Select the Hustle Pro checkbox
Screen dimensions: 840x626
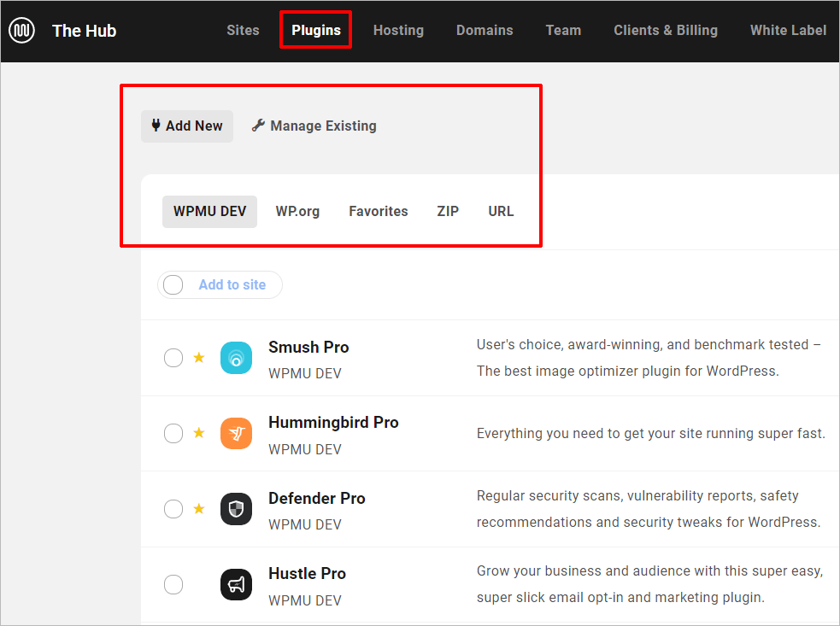[173, 584]
